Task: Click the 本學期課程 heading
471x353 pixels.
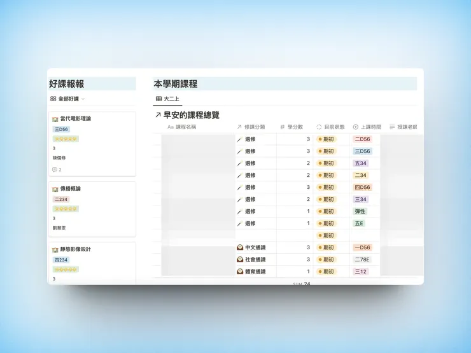Action: click(x=176, y=84)
